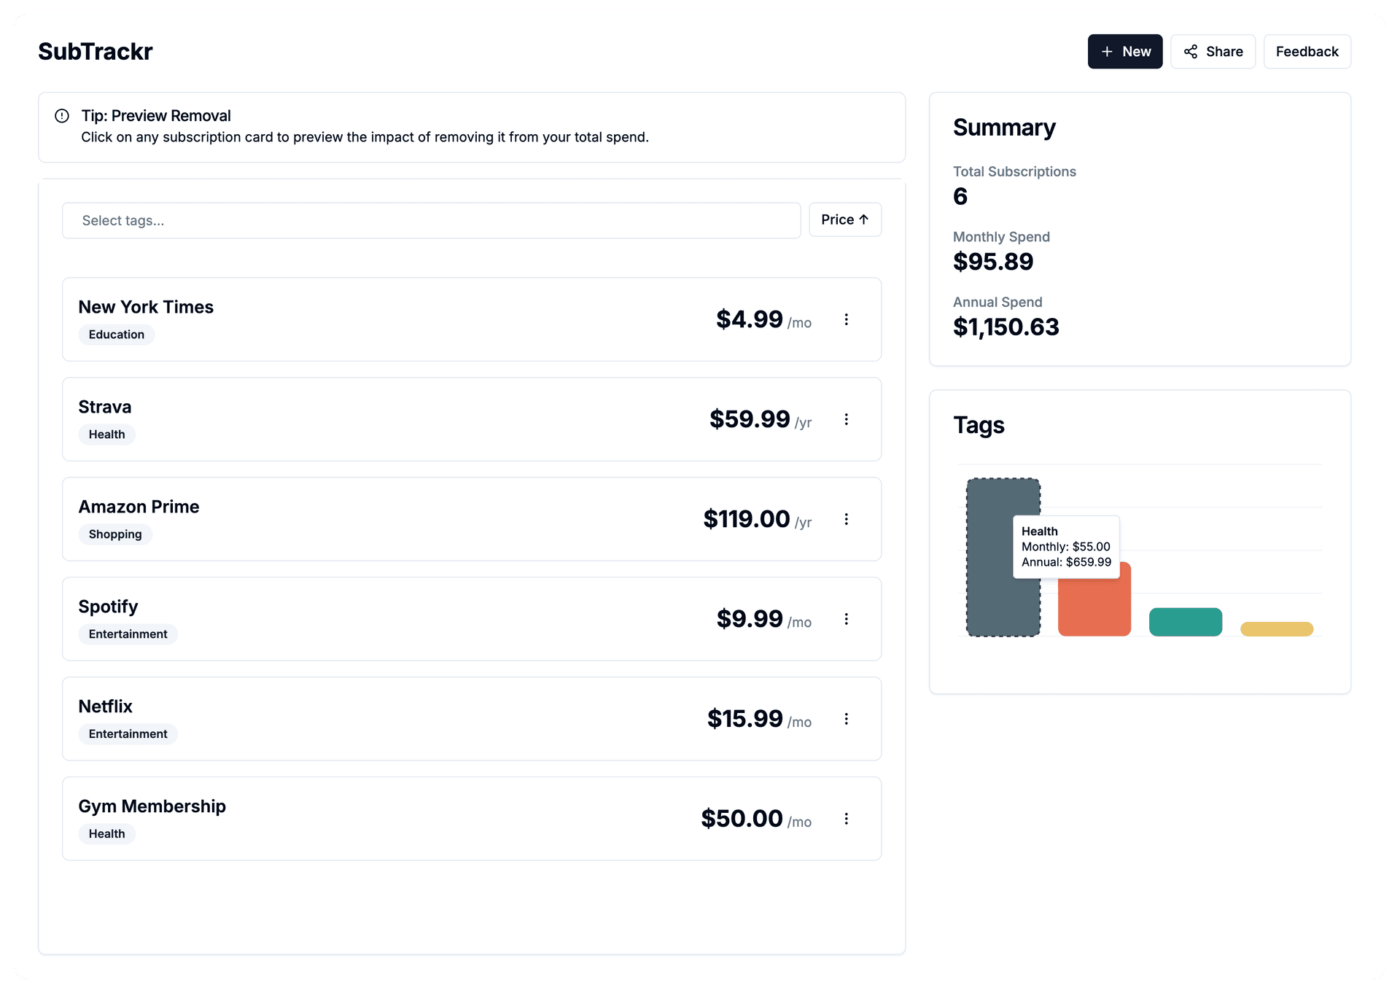
Task: Click the share icon on the Share button
Action: tap(1190, 51)
